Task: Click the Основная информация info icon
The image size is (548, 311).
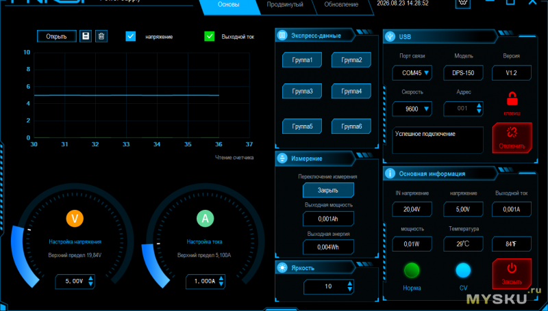Action: click(x=390, y=174)
